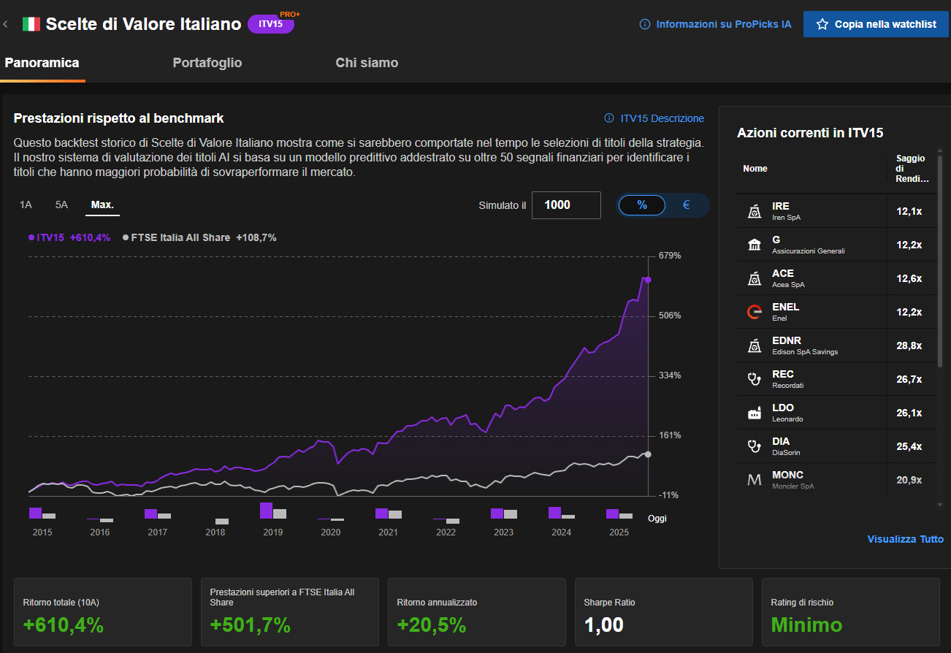Click the ITV15 PRO+ badge
Image resolution: width=951 pixels, height=653 pixels.
[271, 23]
